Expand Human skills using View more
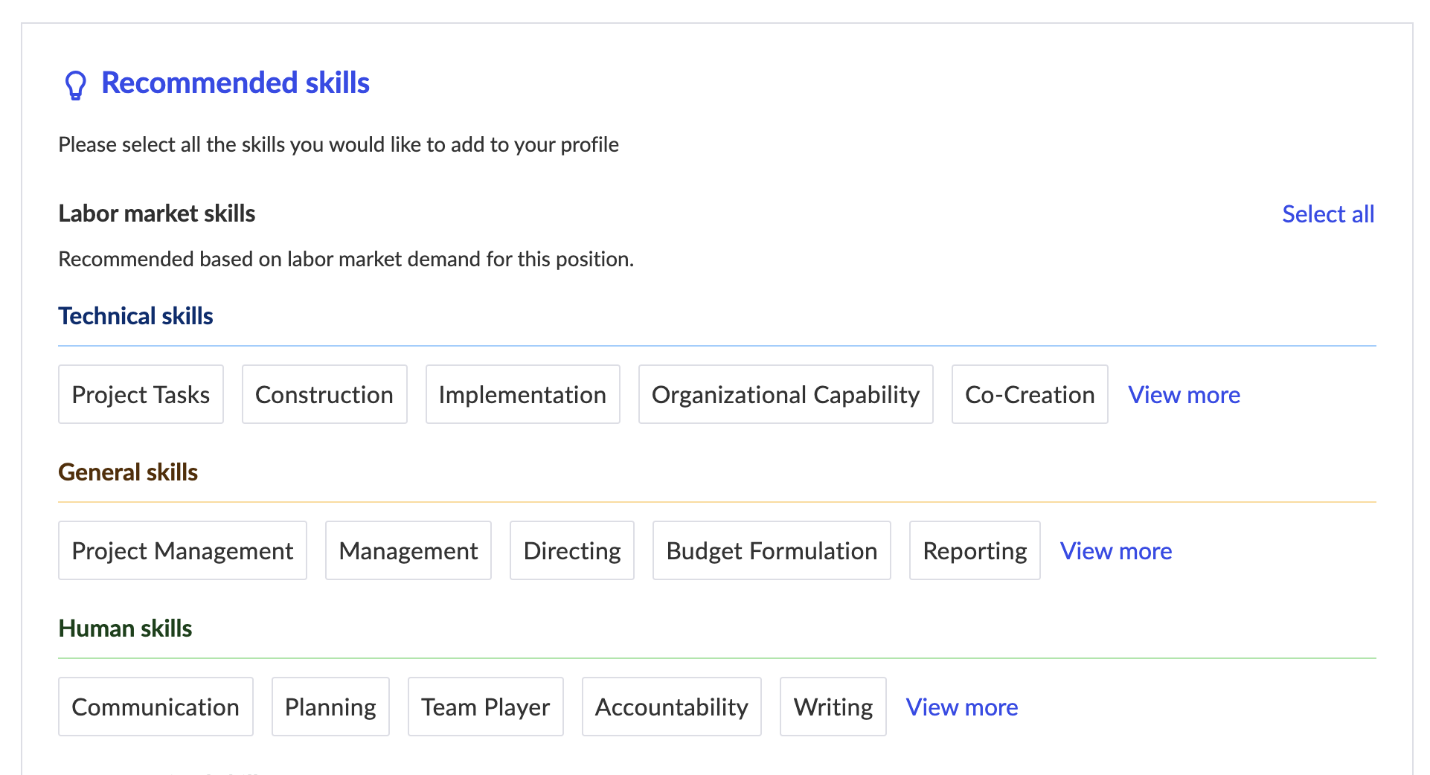 (961, 707)
